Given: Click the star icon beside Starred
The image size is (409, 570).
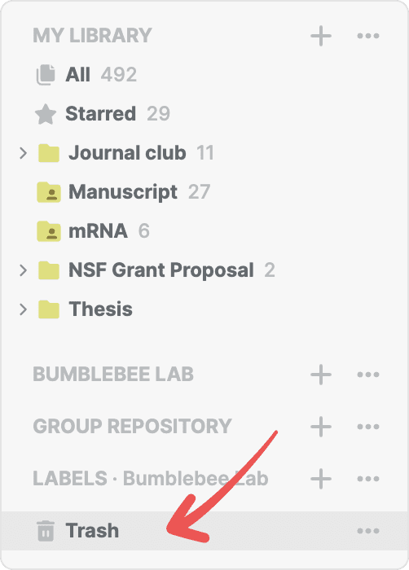Looking at the screenshot, I should coord(46,114).
